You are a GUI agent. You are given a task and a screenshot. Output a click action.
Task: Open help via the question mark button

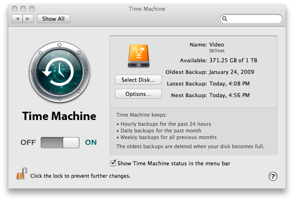pyautogui.click(x=273, y=176)
